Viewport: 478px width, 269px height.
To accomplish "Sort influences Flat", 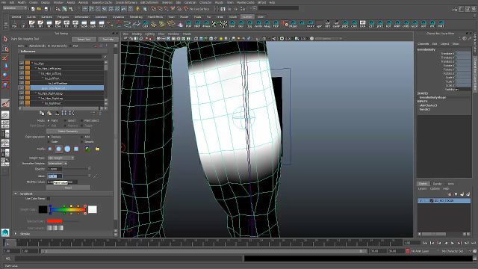I will click(x=70, y=46).
